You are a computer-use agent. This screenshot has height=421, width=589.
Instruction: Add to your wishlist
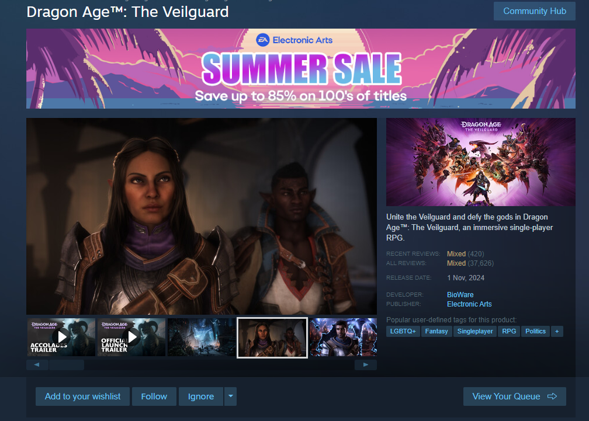(82, 396)
